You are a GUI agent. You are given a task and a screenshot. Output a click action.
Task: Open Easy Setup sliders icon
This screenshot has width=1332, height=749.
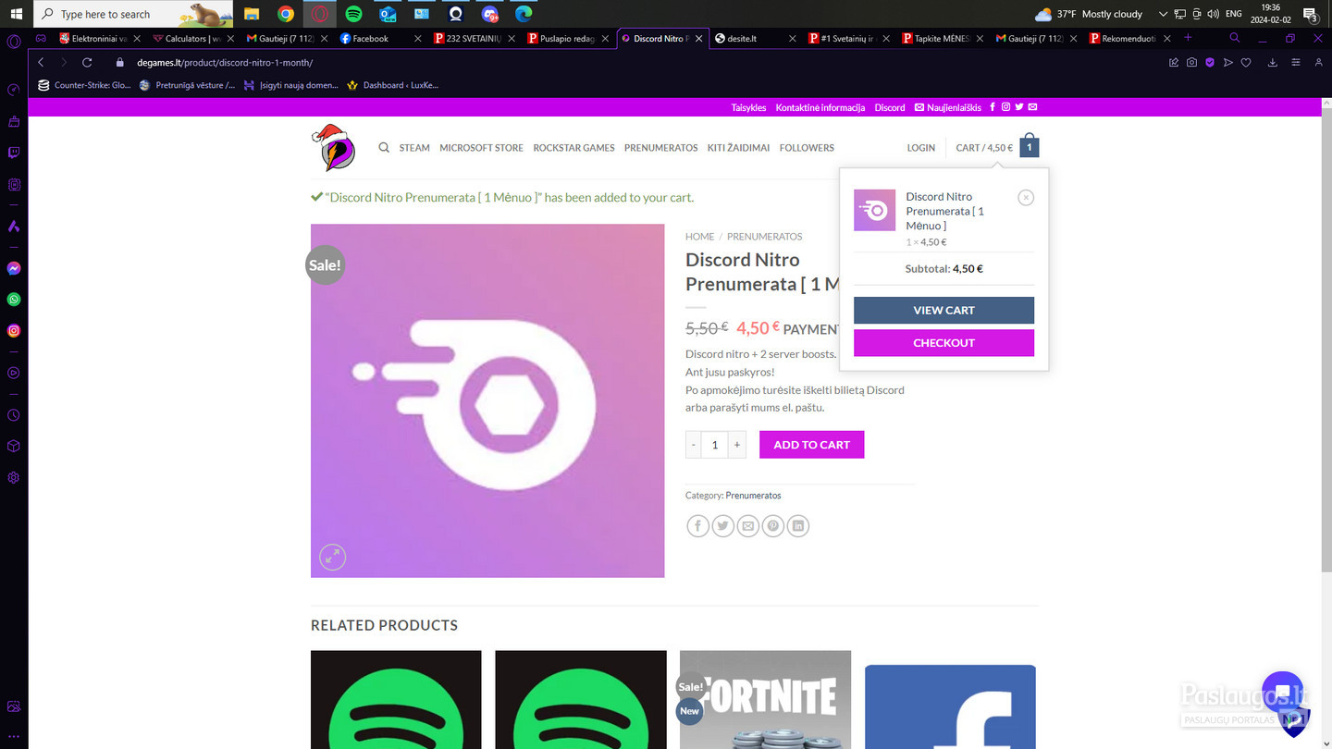point(1296,62)
